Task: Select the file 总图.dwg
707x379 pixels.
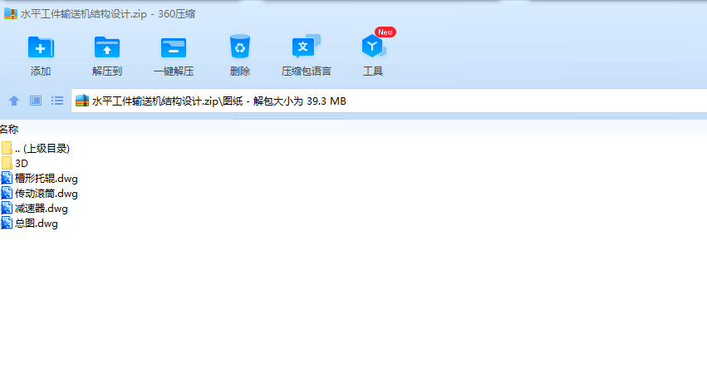Action: click(29, 223)
